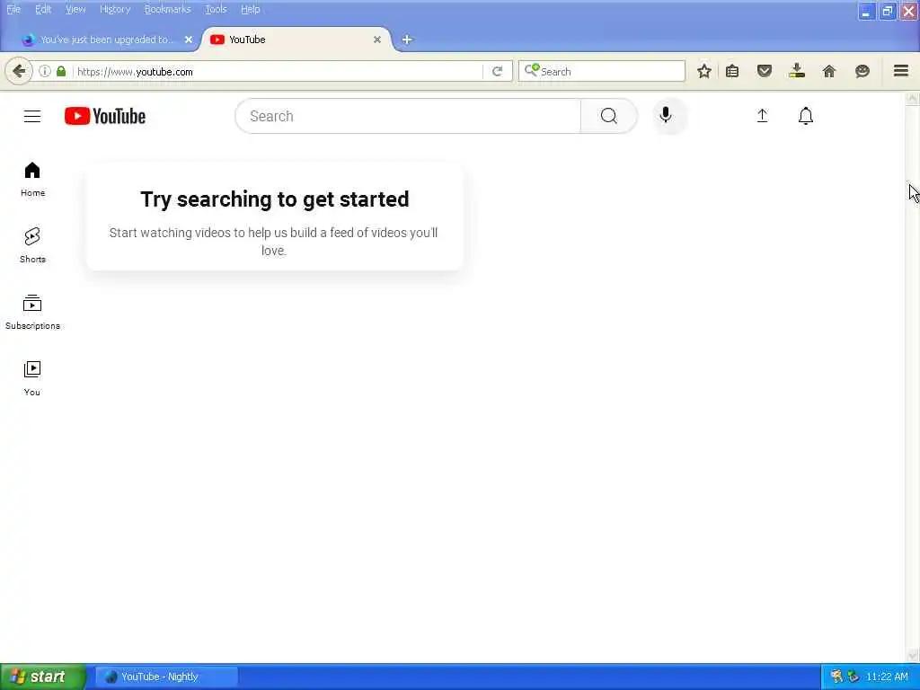Click the YouTube search magnifier button
The image size is (920, 690).
pos(608,116)
